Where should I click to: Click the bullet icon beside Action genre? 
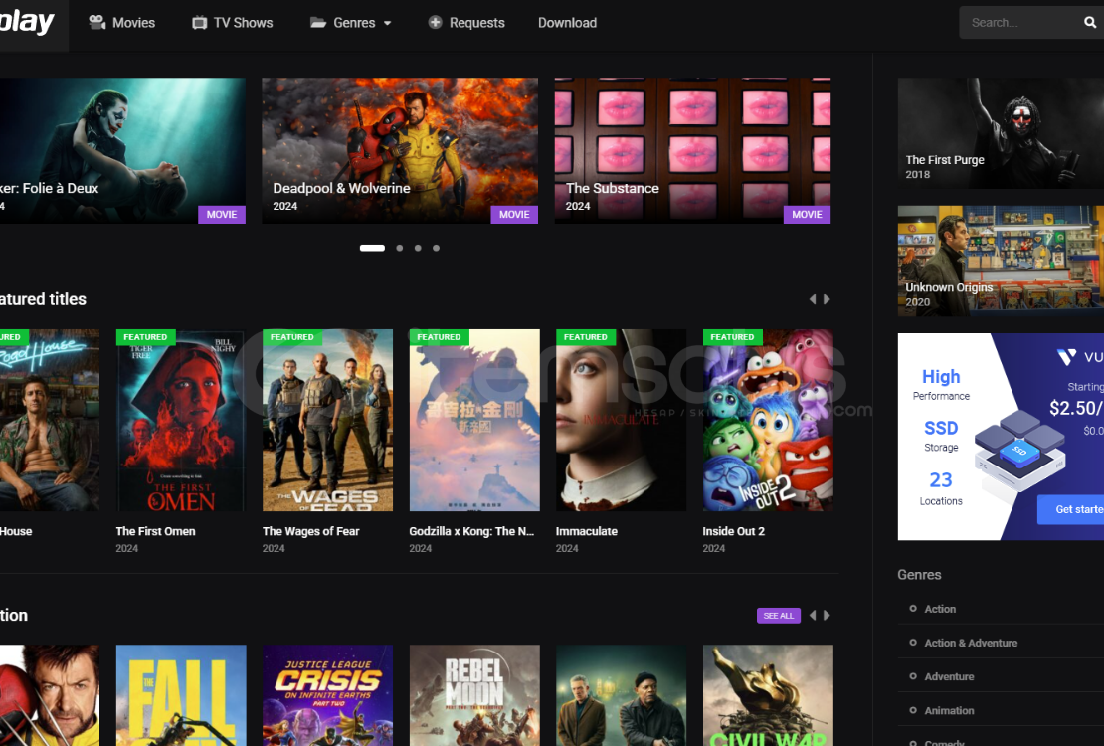point(913,608)
